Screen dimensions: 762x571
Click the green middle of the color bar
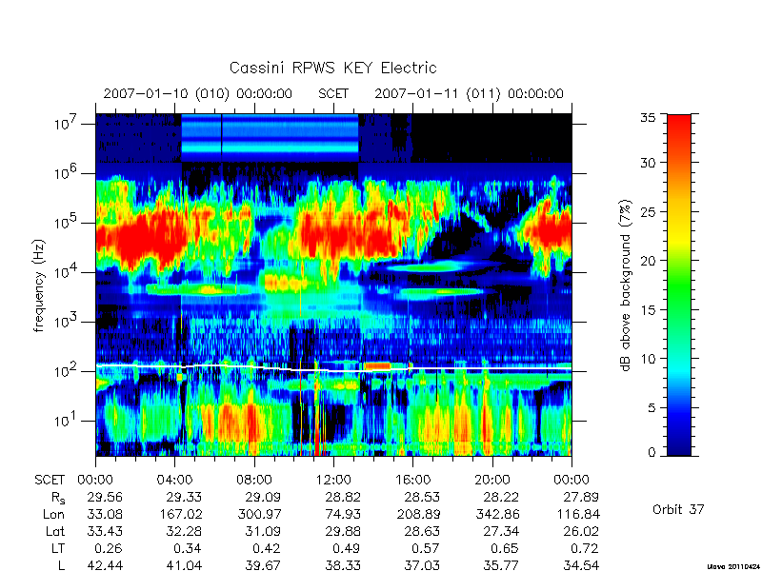[x=679, y=285]
